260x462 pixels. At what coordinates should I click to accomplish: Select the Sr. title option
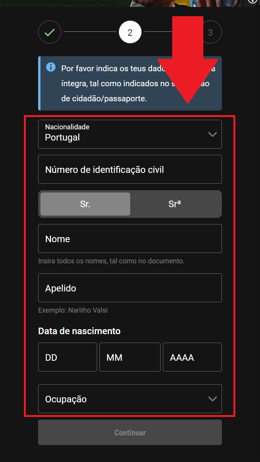85,204
